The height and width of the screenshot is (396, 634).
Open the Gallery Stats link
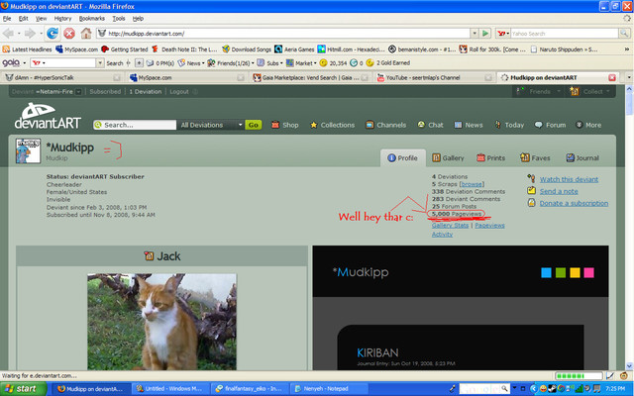pos(450,226)
